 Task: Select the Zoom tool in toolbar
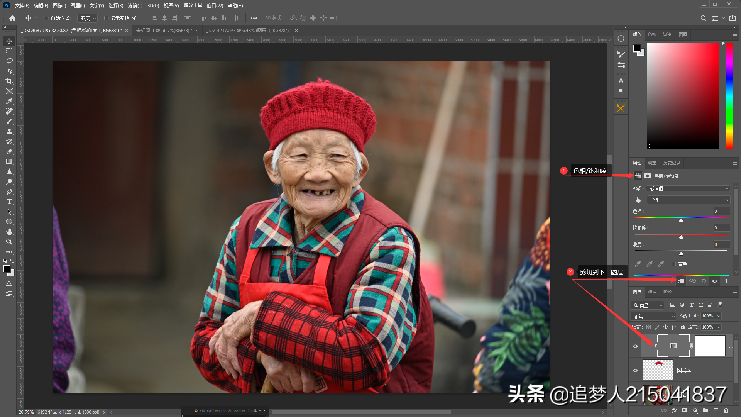click(x=9, y=242)
